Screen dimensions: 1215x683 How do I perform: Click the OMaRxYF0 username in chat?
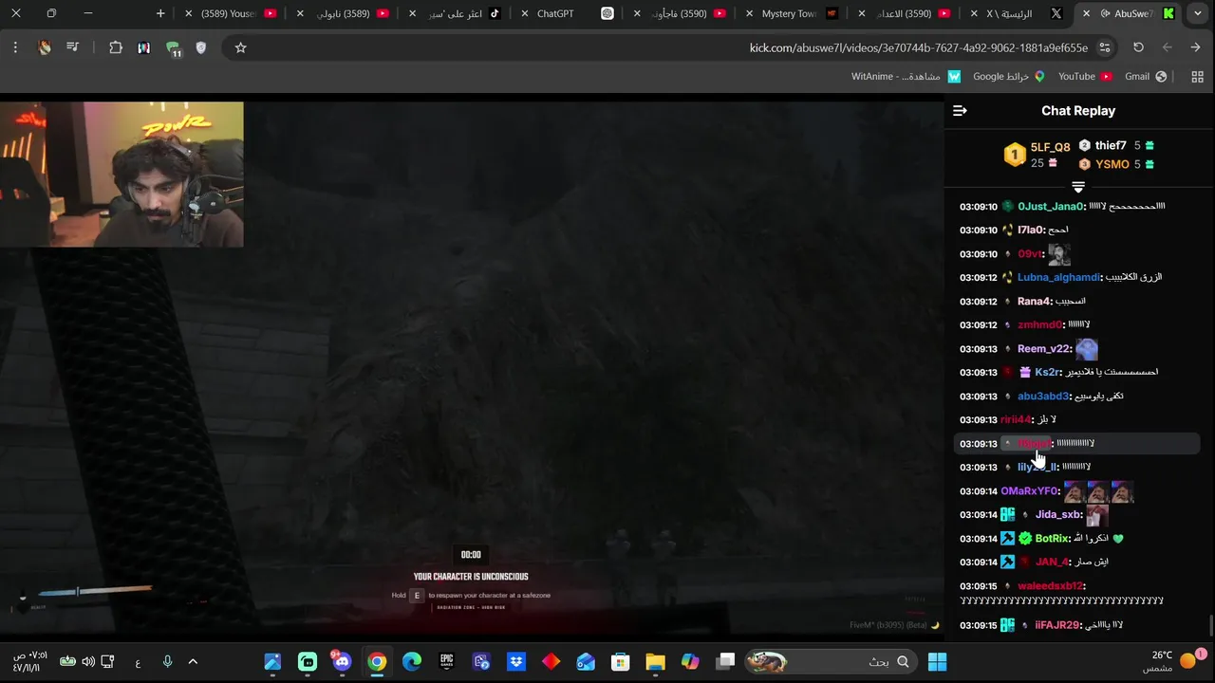click(1030, 491)
